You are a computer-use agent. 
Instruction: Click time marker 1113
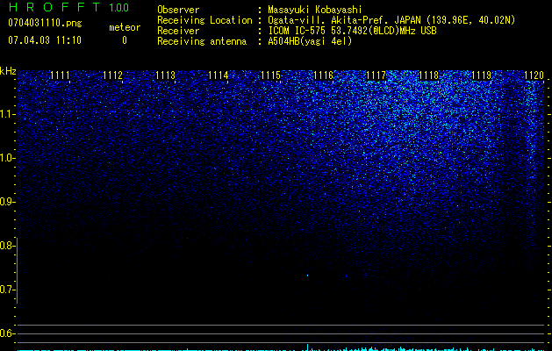(166, 75)
